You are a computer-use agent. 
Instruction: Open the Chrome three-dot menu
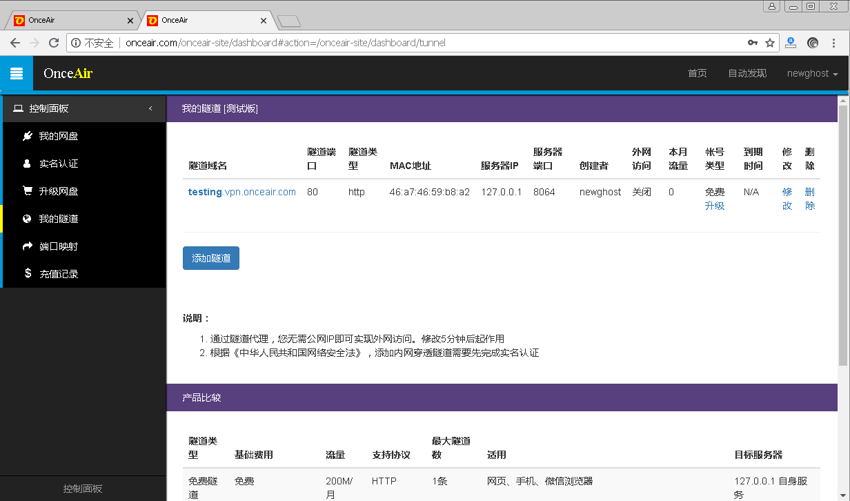tap(835, 43)
